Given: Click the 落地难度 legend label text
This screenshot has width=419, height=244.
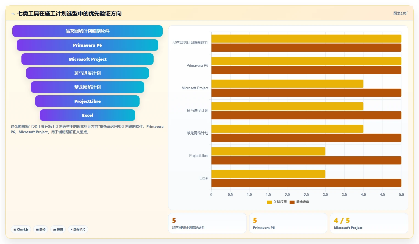Looking at the screenshot, I should point(303,202).
